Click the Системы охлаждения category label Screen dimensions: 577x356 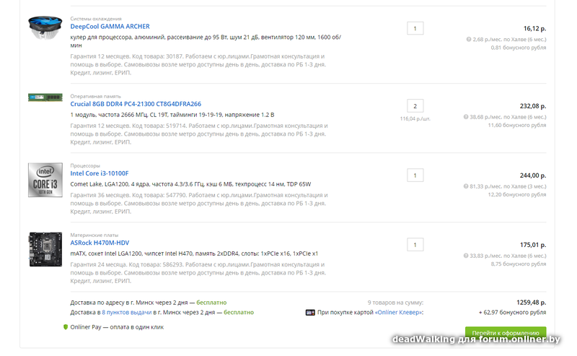pyautogui.click(x=96, y=19)
